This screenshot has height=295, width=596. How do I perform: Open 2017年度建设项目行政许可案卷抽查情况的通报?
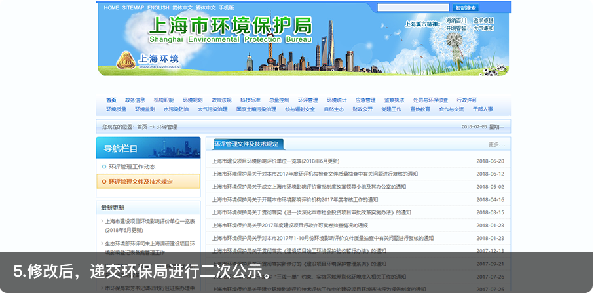[x=290, y=226]
